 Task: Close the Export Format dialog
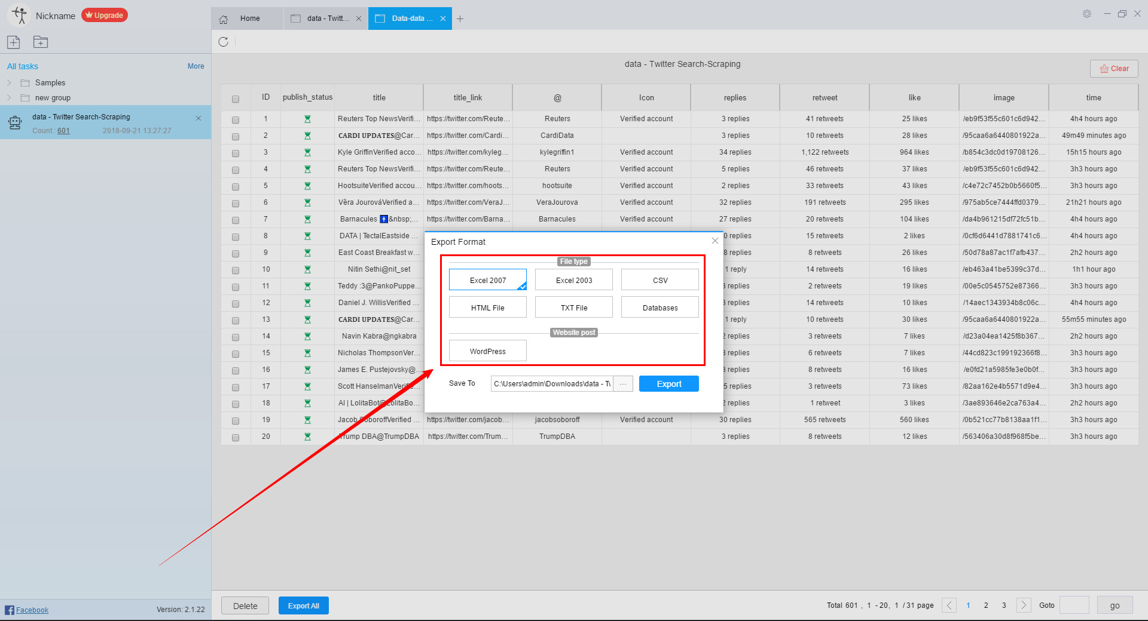[715, 241]
